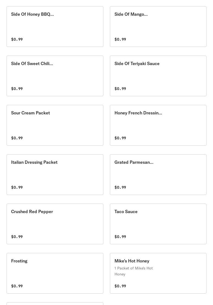Pick the Grated Parmesan item
This screenshot has height=305, width=213.
pyautogui.click(x=158, y=175)
